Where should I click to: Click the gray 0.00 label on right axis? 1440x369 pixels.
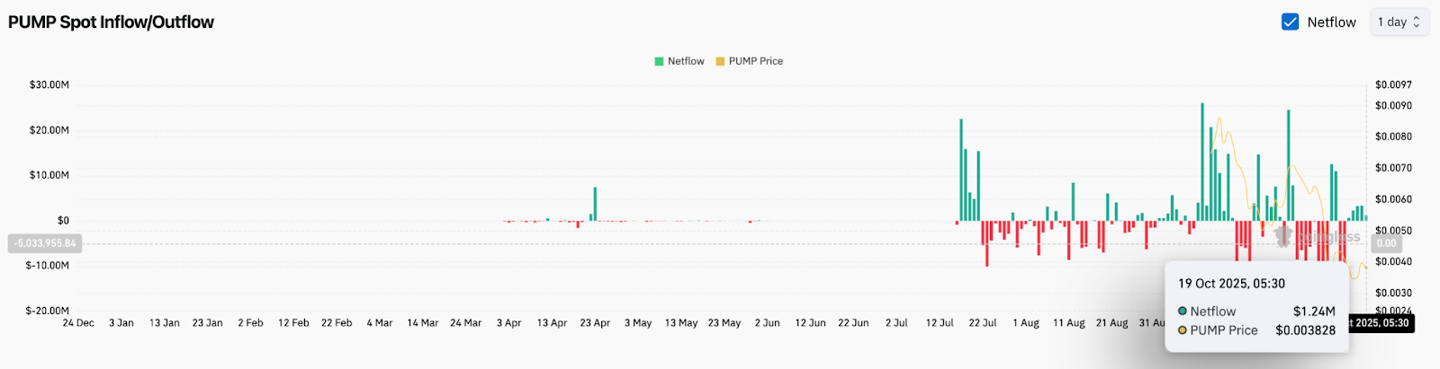point(1387,243)
